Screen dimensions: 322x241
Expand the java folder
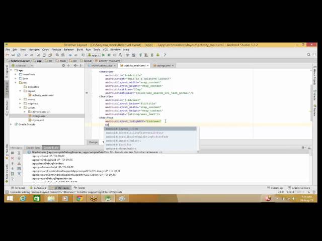(x=16, y=78)
